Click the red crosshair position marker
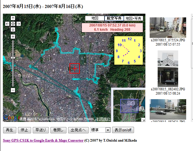Image resolution: width=193 pixels, height=151 pixels. pos(75,68)
